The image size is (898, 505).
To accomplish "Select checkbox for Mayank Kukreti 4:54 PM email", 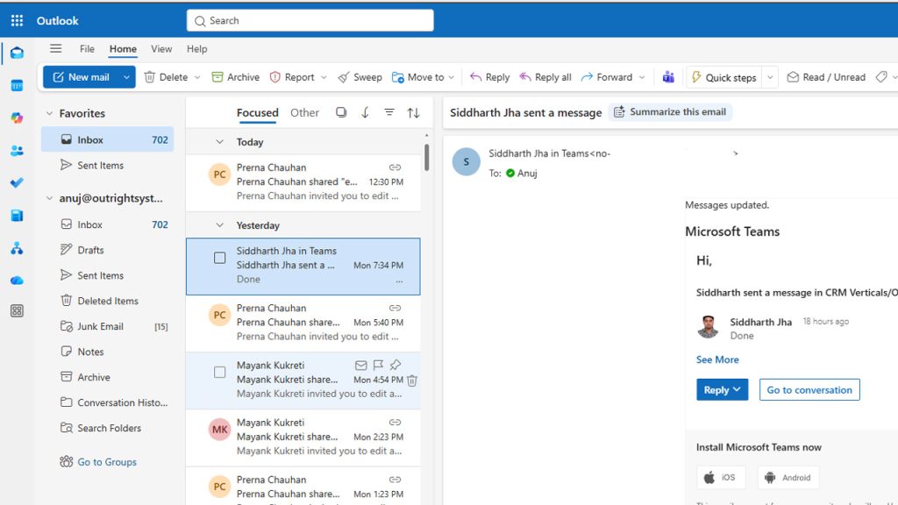I will click(x=220, y=373).
